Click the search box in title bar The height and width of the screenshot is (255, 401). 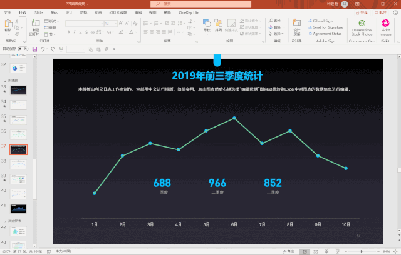click(200, 4)
